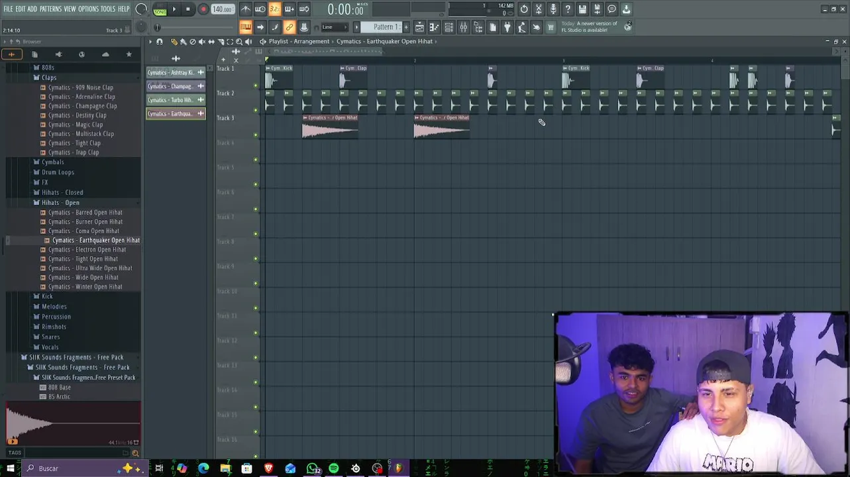Select the playlist Mute tool speaker icon

coord(202,42)
